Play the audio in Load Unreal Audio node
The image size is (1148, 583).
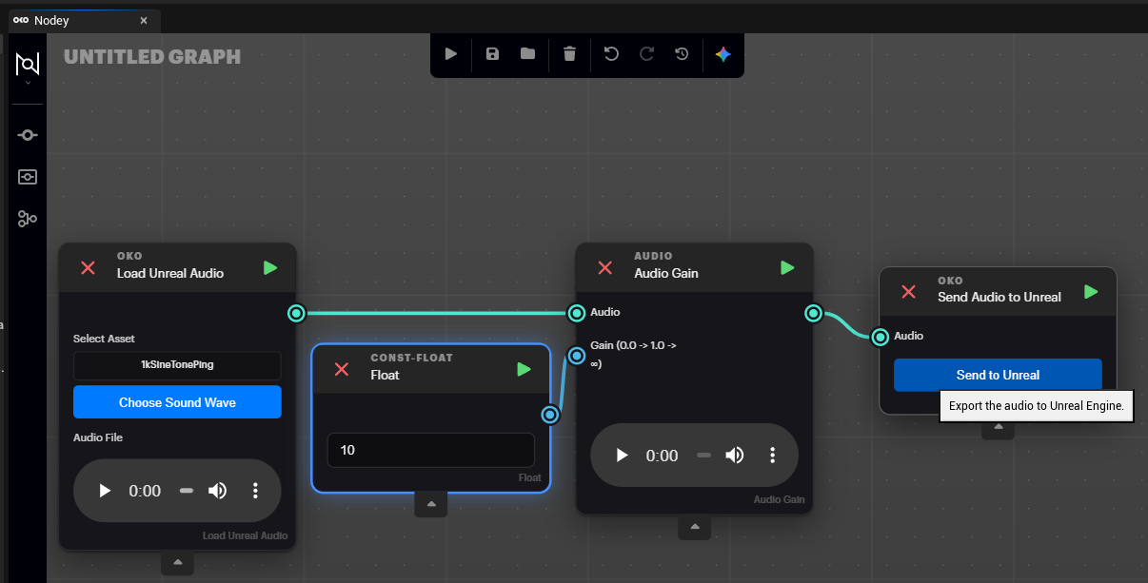pyautogui.click(x=106, y=491)
